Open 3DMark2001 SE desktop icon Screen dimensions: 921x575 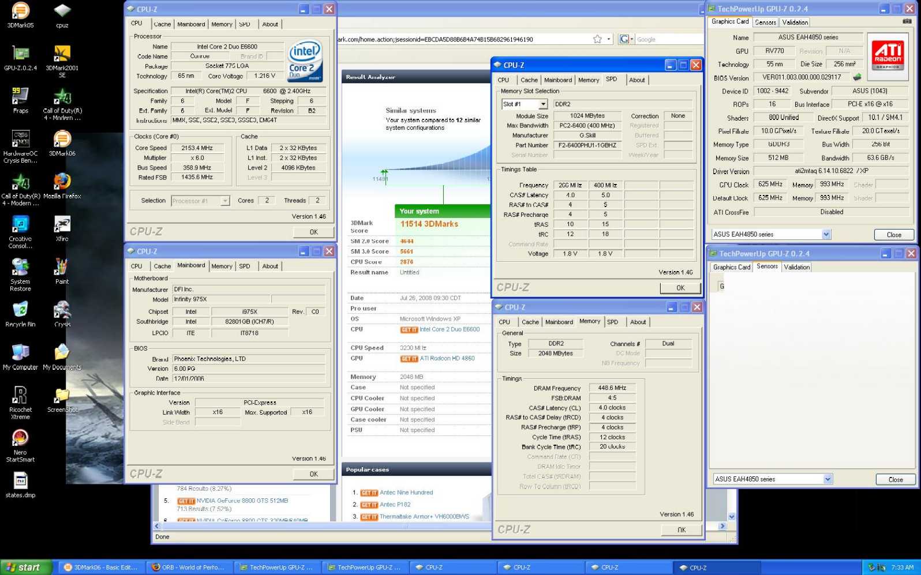(x=62, y=62)
